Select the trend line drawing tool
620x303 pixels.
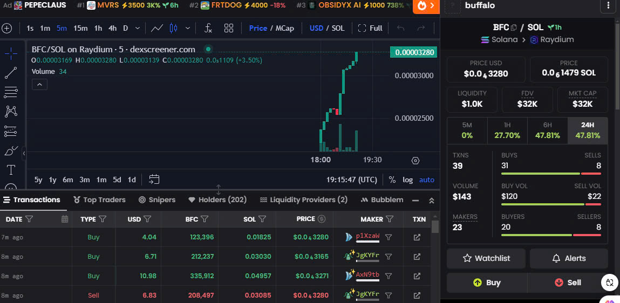point(11,73)
